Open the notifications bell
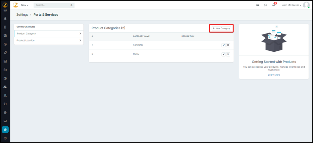 pyautogui.click(x=274, y=5)
